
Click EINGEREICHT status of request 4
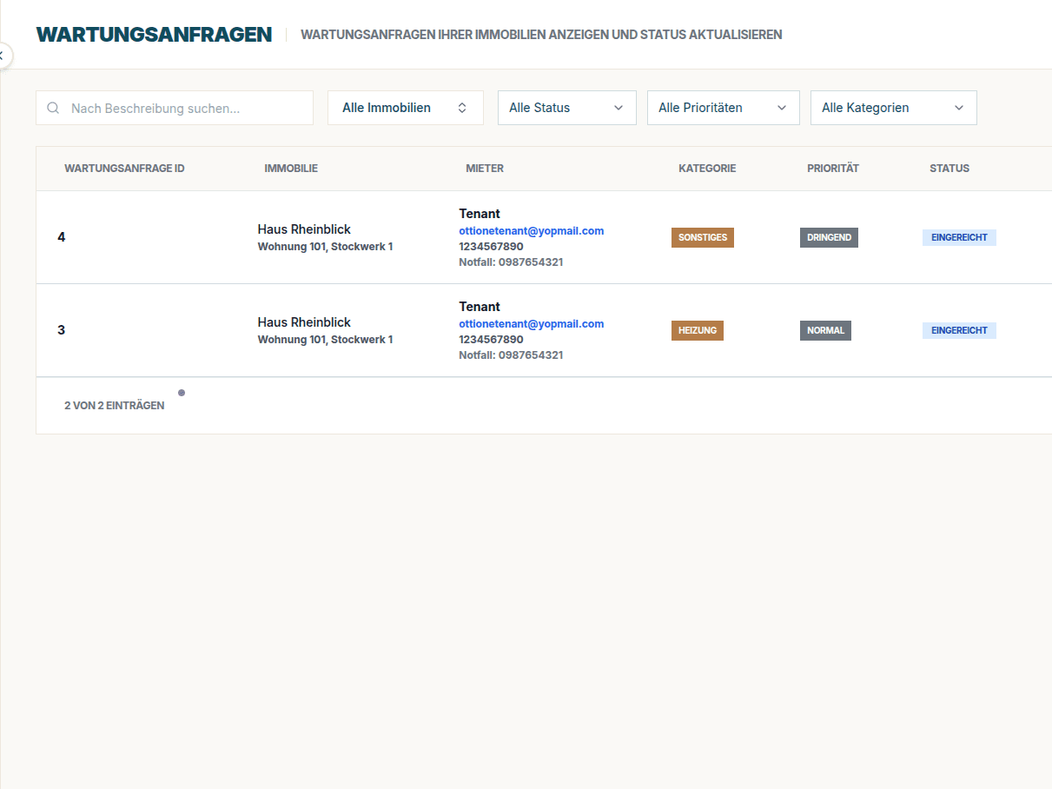pyautogui.click(x=959, y=237)
